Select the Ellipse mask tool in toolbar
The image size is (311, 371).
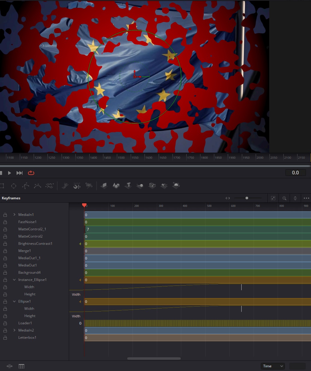(x=14, y=186)
